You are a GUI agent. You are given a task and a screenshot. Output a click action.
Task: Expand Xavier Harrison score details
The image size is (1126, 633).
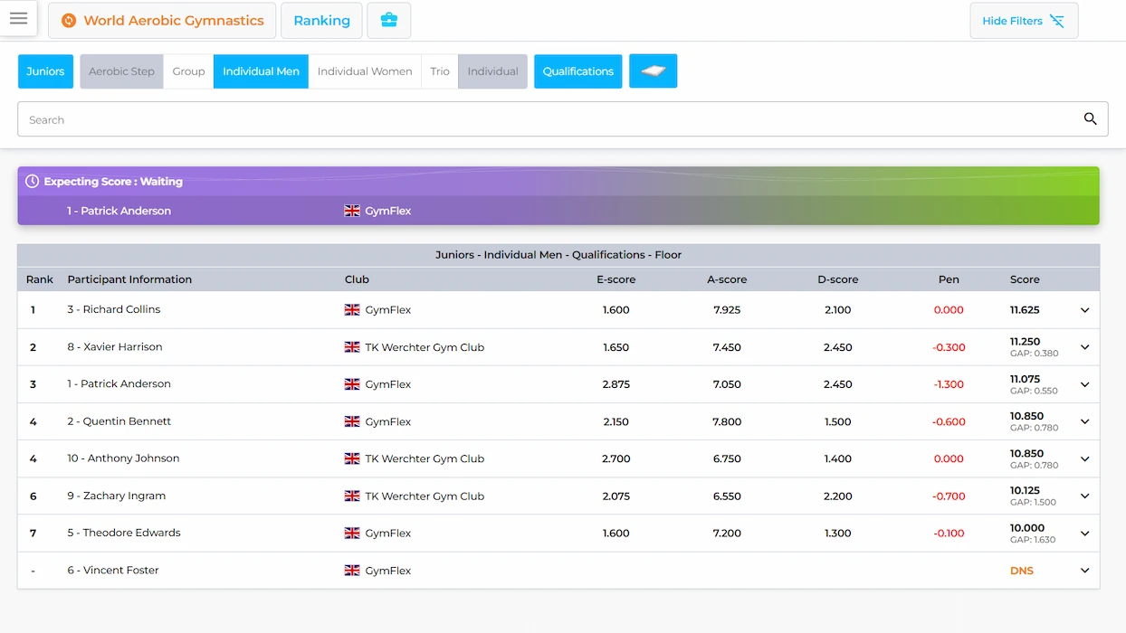(1084, 347)
